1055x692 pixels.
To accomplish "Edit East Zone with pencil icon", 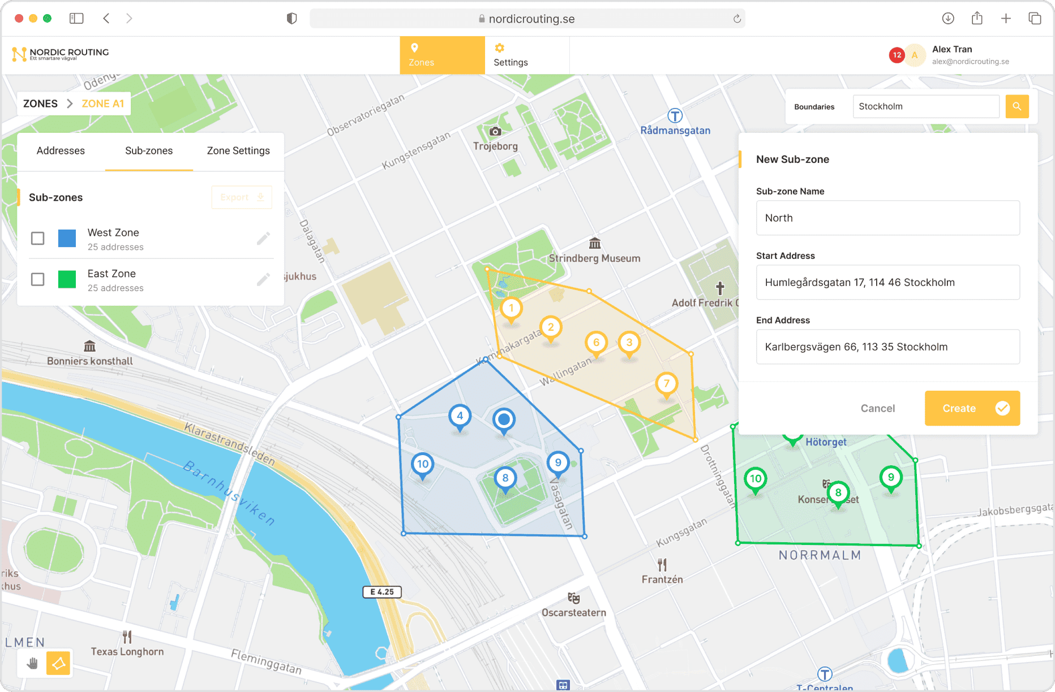I will click(263, 279).
